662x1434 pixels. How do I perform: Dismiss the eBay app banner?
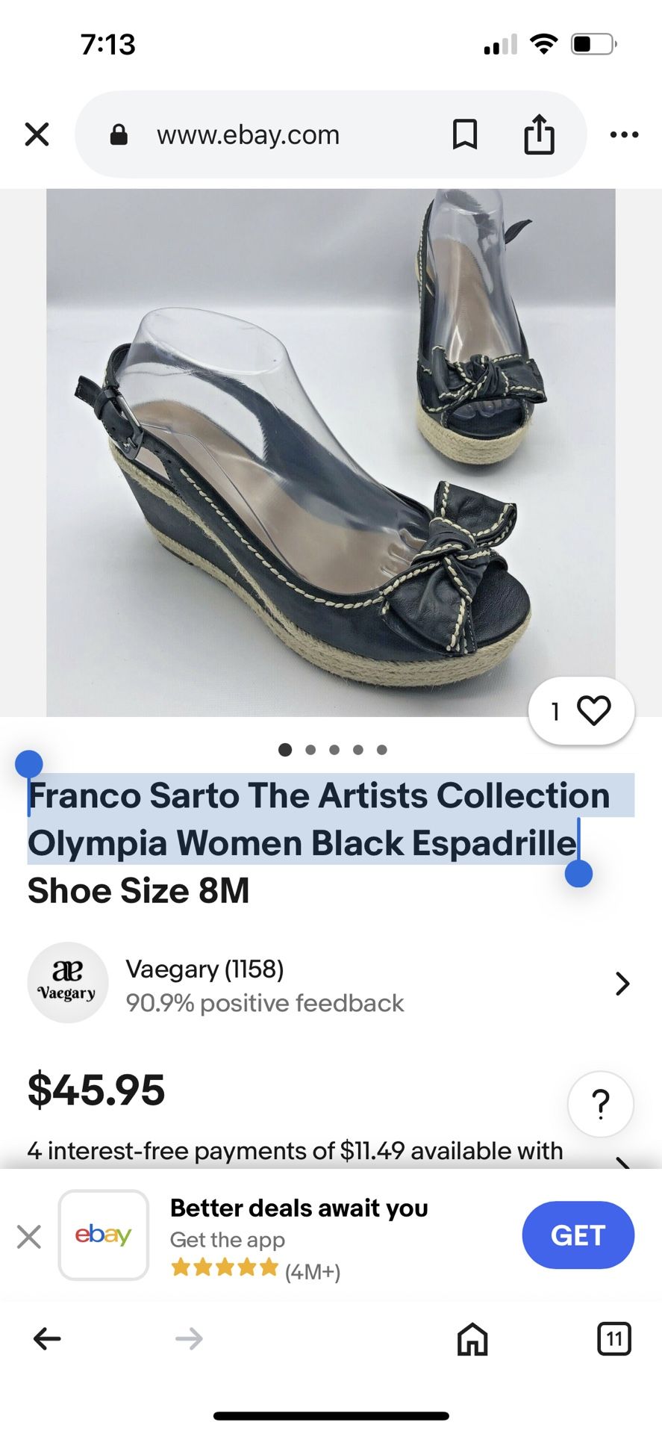click(29, 1236)
